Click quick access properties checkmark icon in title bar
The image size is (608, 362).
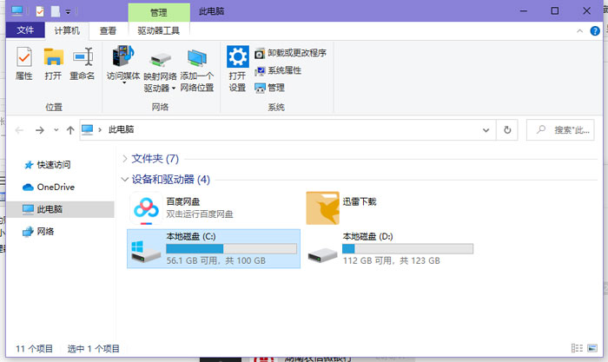(x=40, y=11)
